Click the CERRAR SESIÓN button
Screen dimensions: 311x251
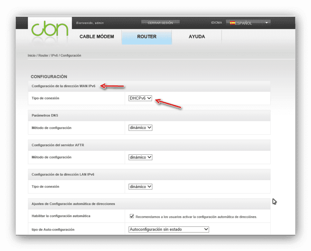160,23
